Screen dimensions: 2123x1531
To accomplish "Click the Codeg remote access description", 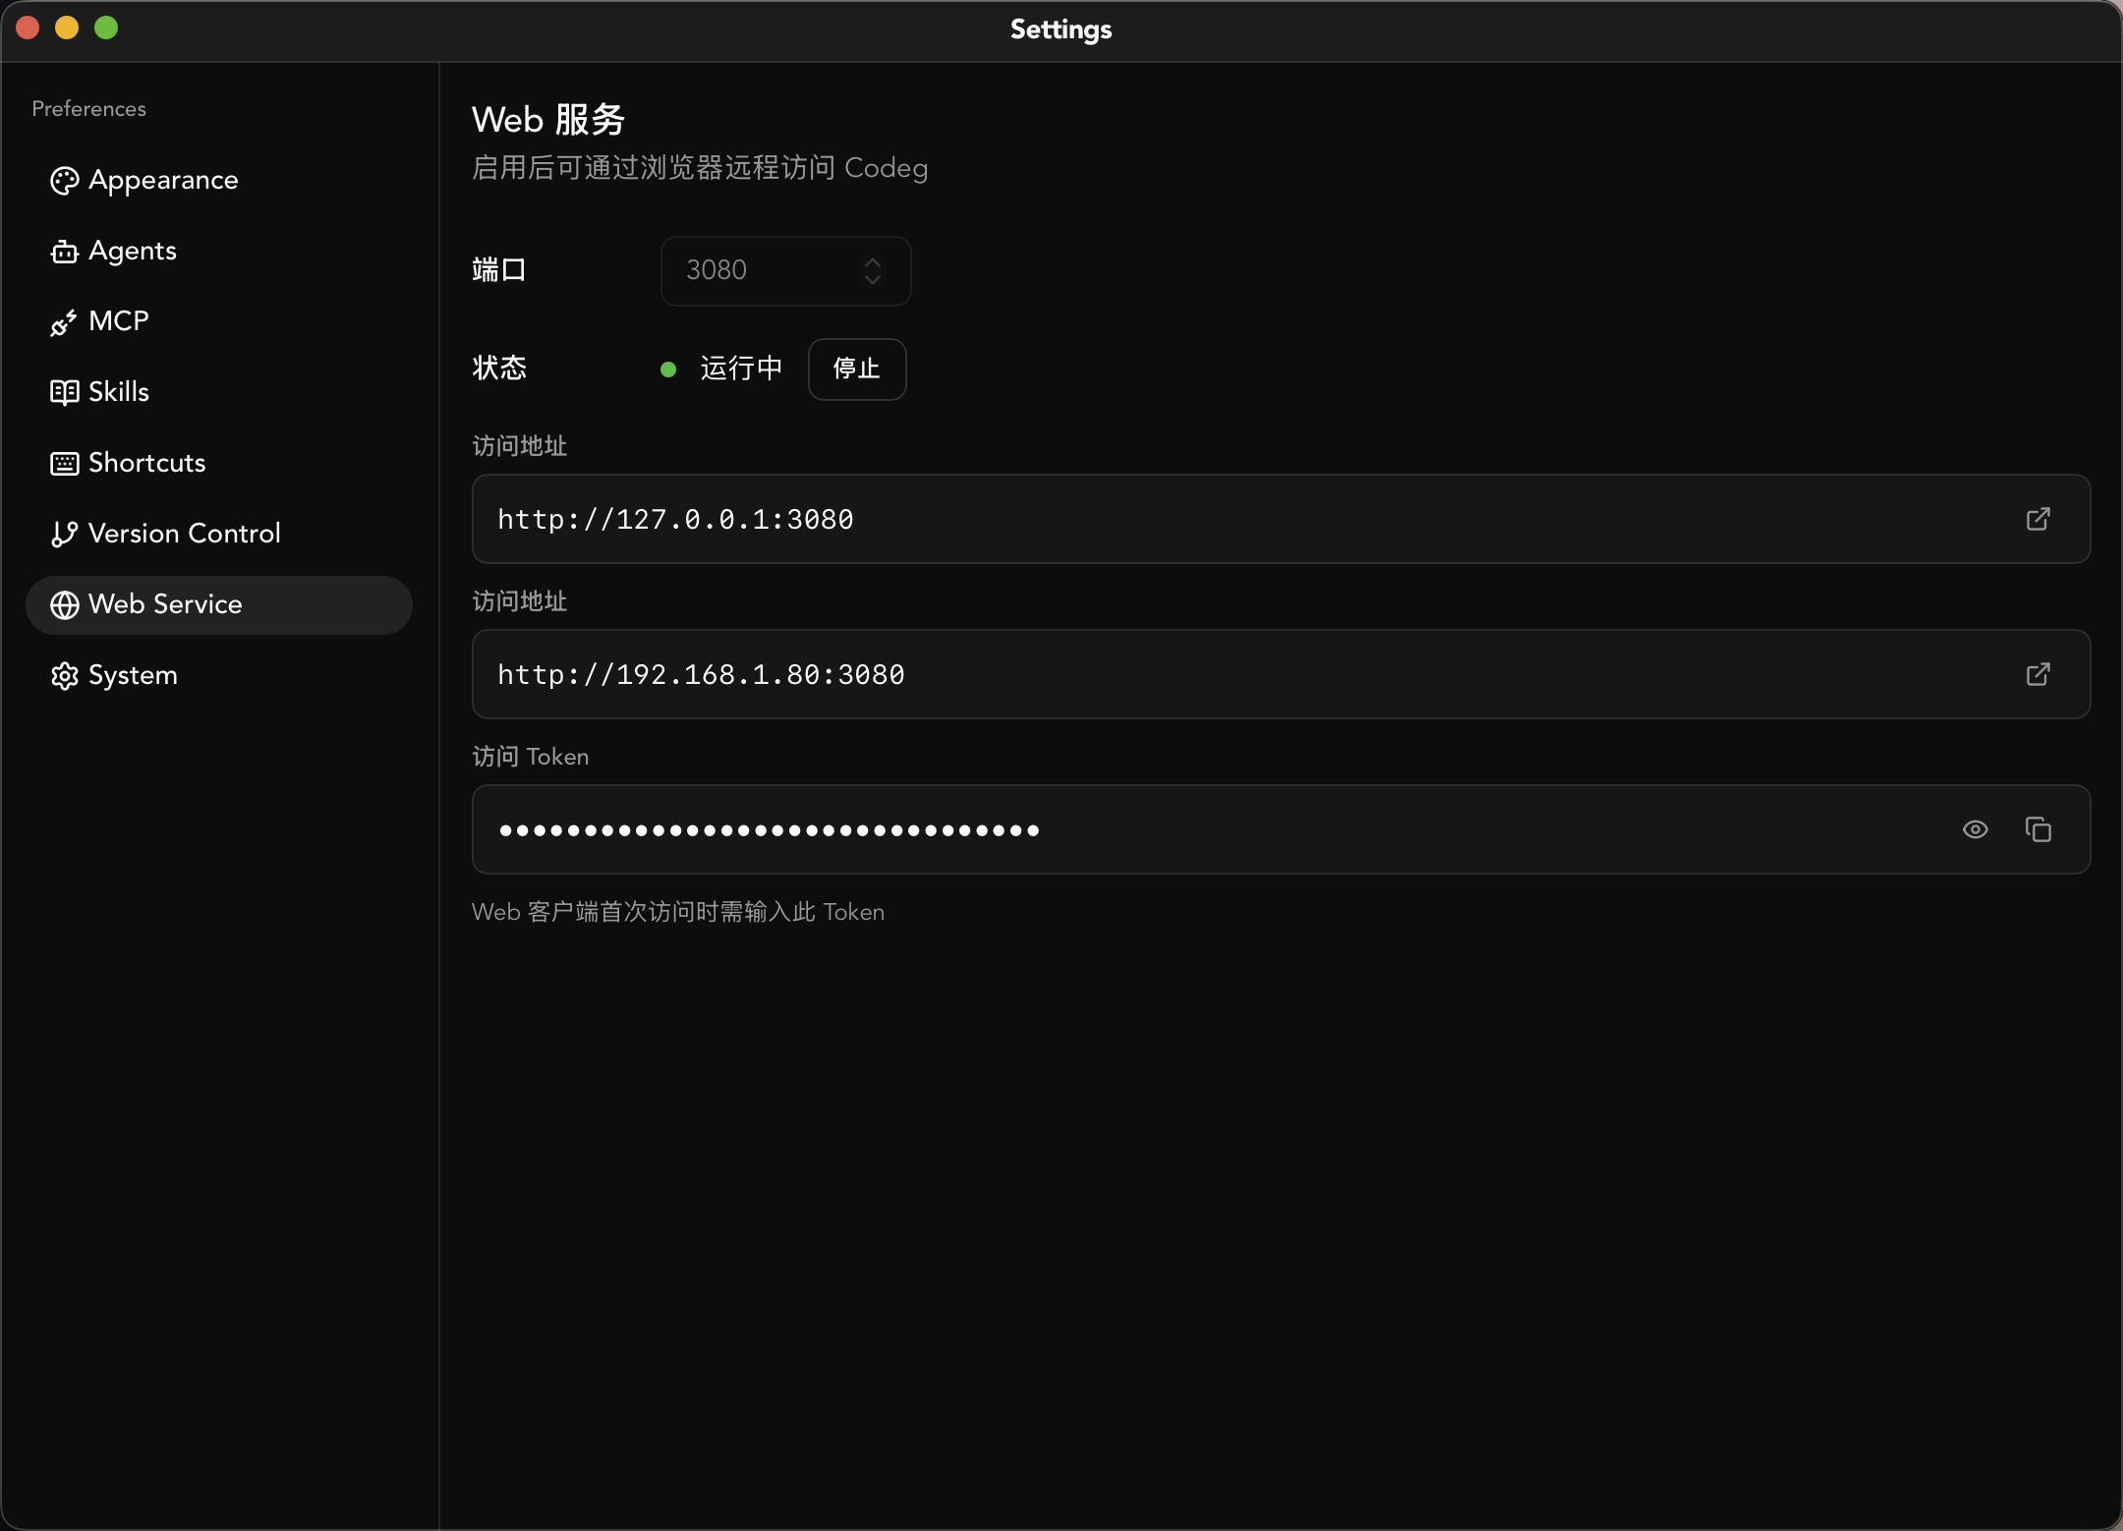I will point(700,168).
